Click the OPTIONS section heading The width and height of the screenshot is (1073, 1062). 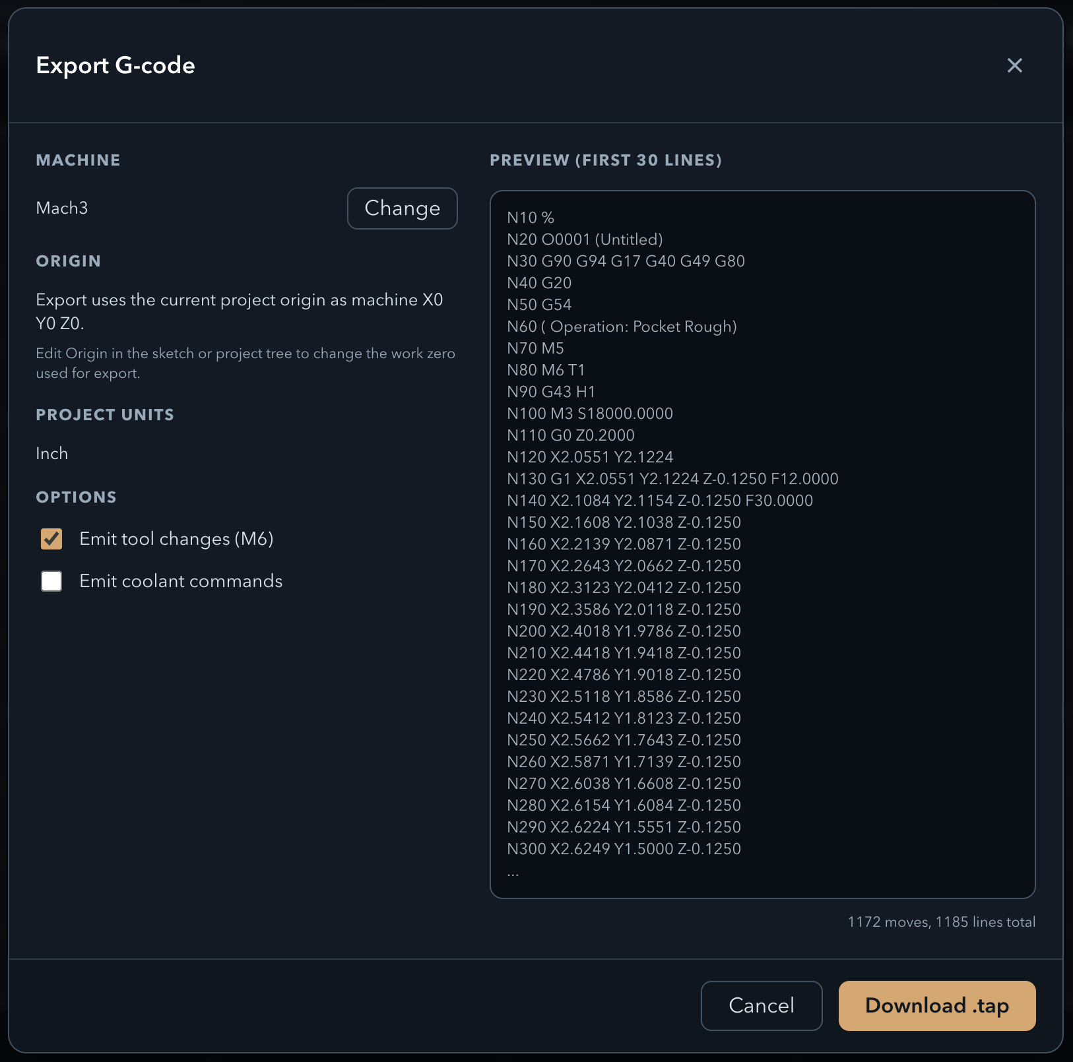(x=76, y=497)
